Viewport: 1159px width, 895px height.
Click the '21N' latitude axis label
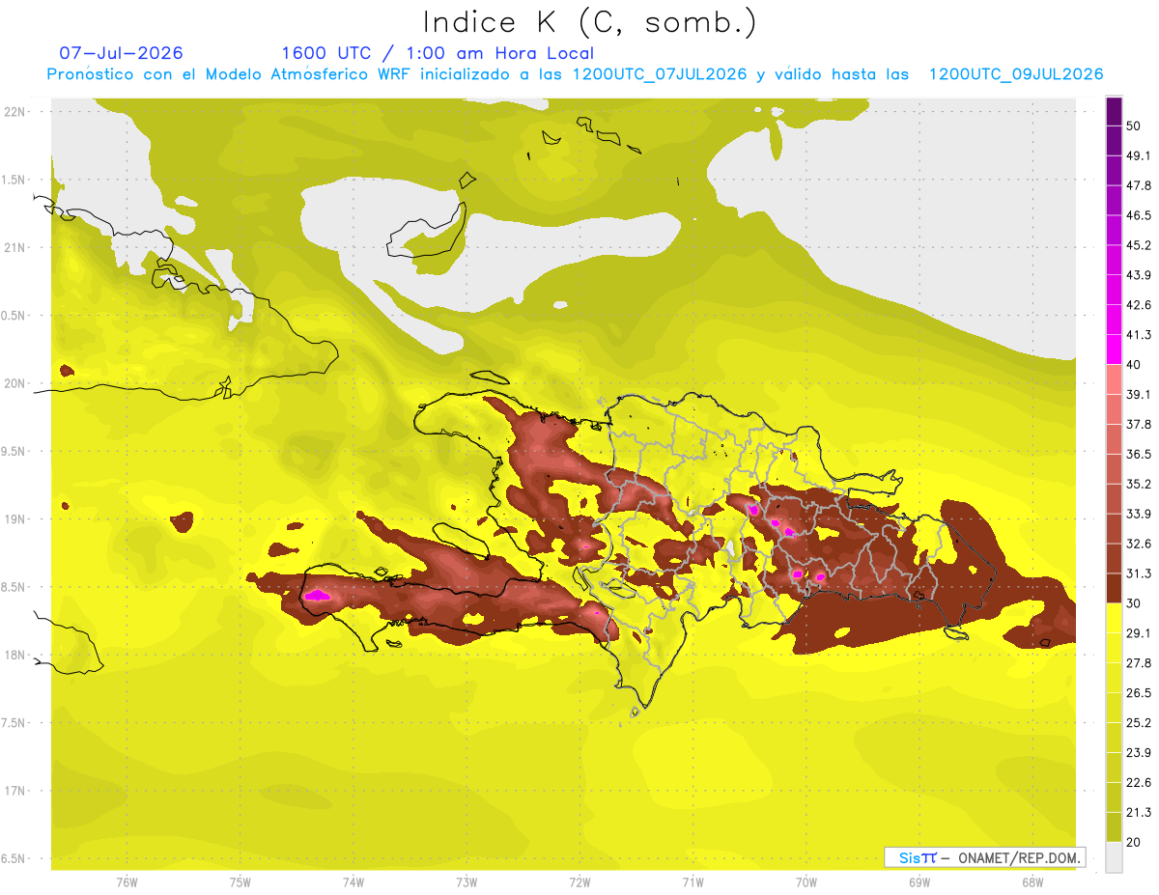tap(14, 247)
